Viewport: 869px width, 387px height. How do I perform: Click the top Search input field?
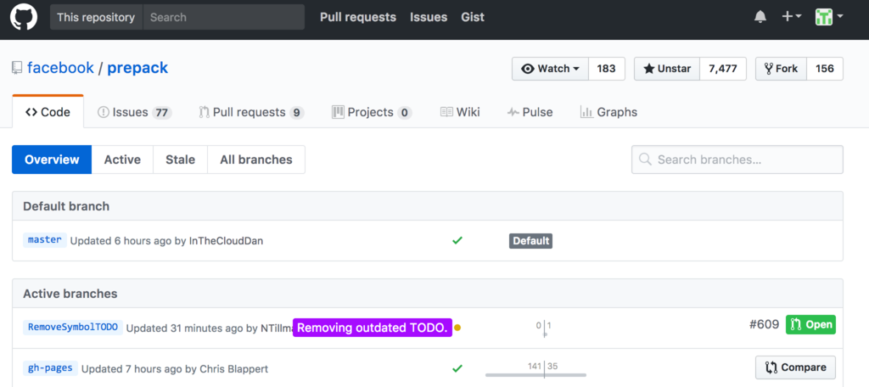(x=224, y=17)
